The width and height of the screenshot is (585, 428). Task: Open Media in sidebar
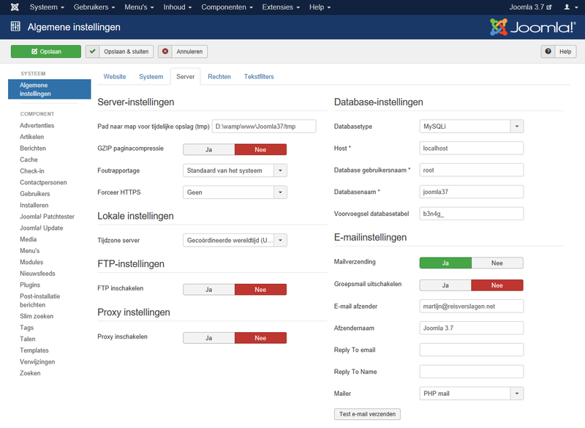click(29, 239)
